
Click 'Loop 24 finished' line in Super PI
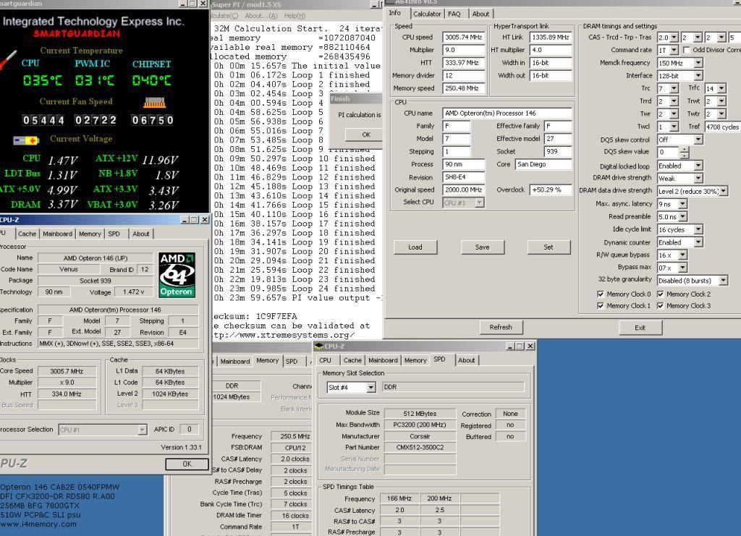tap(295, 289)
